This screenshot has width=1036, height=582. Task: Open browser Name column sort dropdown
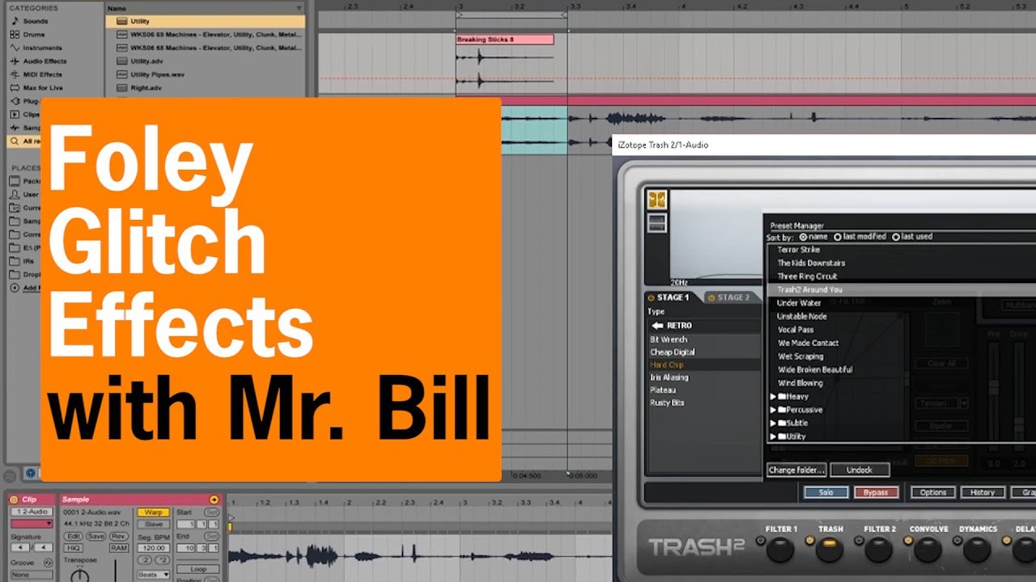pyautogui.click(x=299, y=8)
